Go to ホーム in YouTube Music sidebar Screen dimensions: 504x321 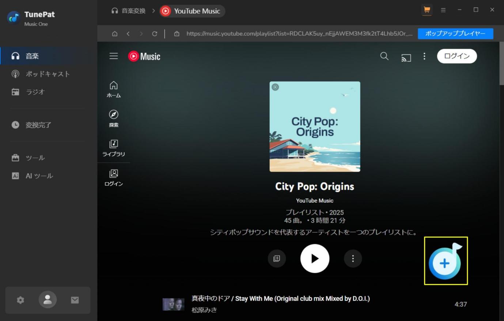(x=114, y=89)
